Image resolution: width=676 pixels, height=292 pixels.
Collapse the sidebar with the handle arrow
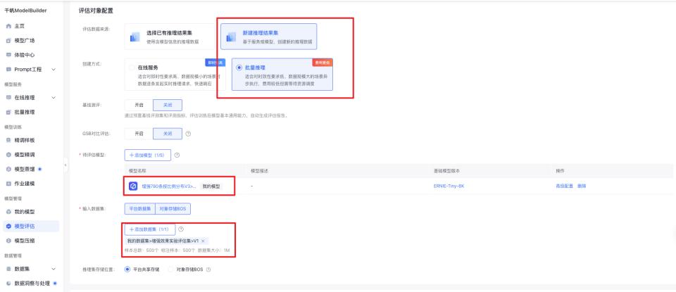point(65,165)
